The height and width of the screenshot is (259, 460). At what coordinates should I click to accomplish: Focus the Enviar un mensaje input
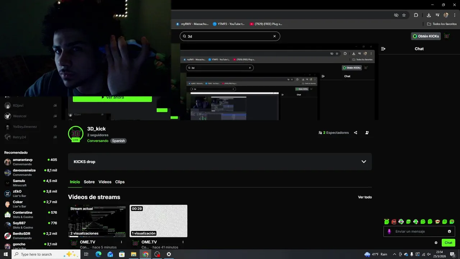pyautogui.click(x=419, y=231)
